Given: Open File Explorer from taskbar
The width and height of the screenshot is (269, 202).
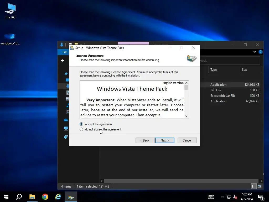Looking at the screenshot, I should [32, 197].
